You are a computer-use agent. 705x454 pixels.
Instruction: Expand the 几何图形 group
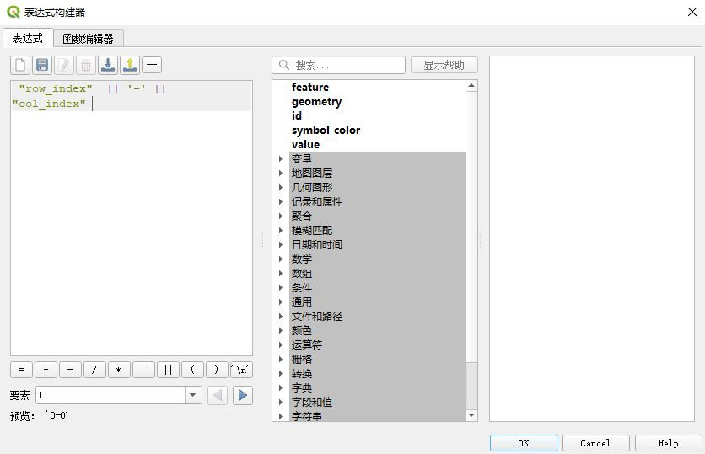coord(281,188)
